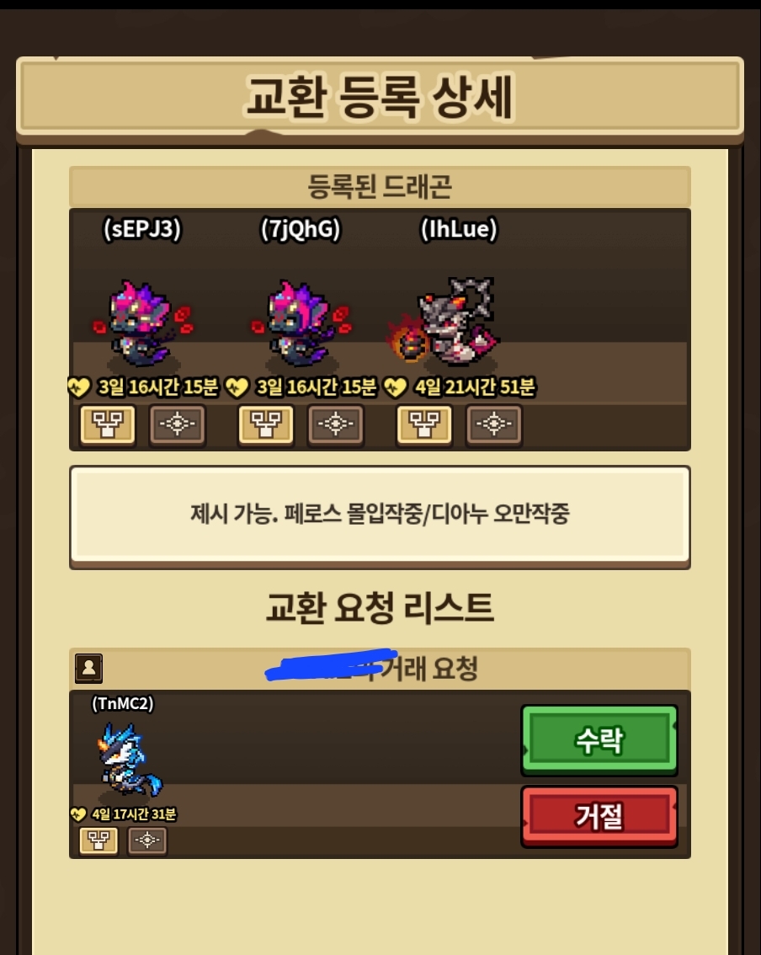This screenshot has width=761, height=955.
Task: Select the blue offered dragon TnMC2
Action: pyautogui.click(x=129, y=760)
